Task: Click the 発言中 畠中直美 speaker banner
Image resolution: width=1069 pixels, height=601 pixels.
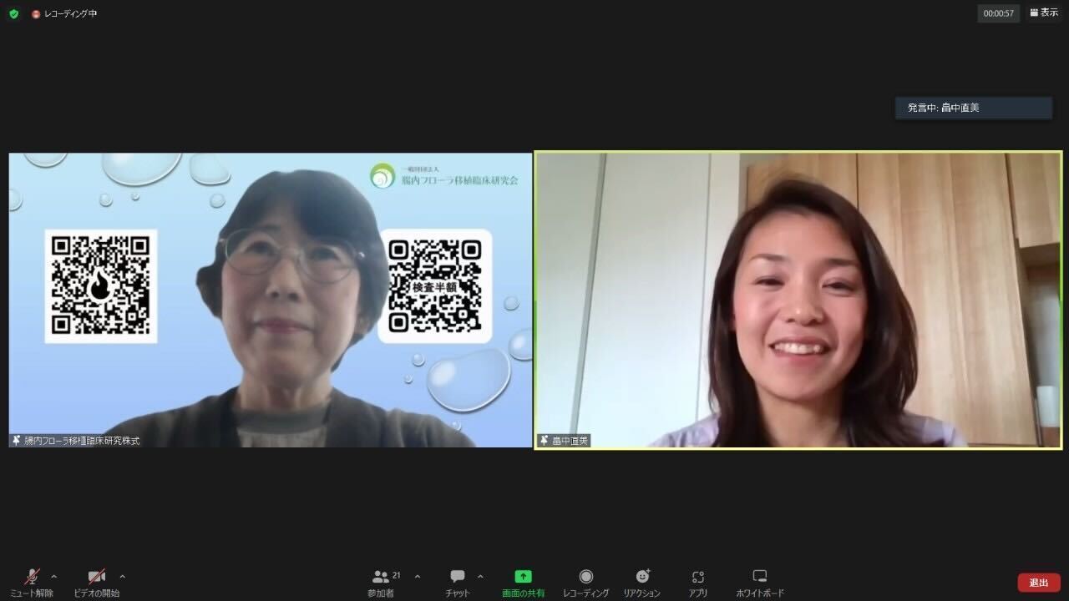Action: 973,108
